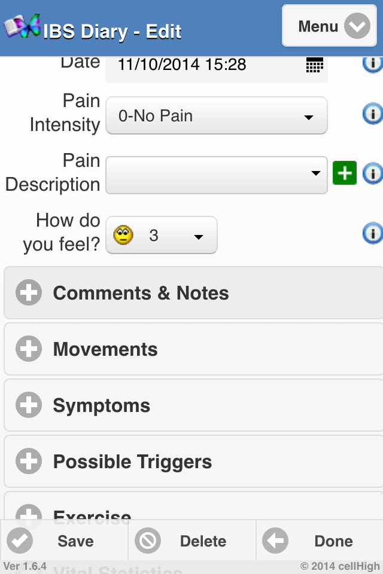Open the Menu button at top
Viewport: 383px width, 574px height.
coord(333,27)
